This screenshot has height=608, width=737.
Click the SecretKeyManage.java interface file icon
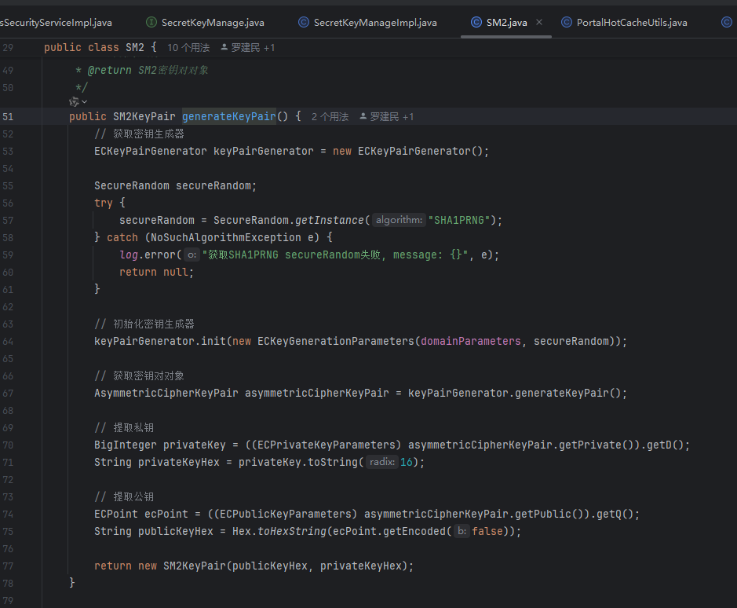tap(151, 22)
